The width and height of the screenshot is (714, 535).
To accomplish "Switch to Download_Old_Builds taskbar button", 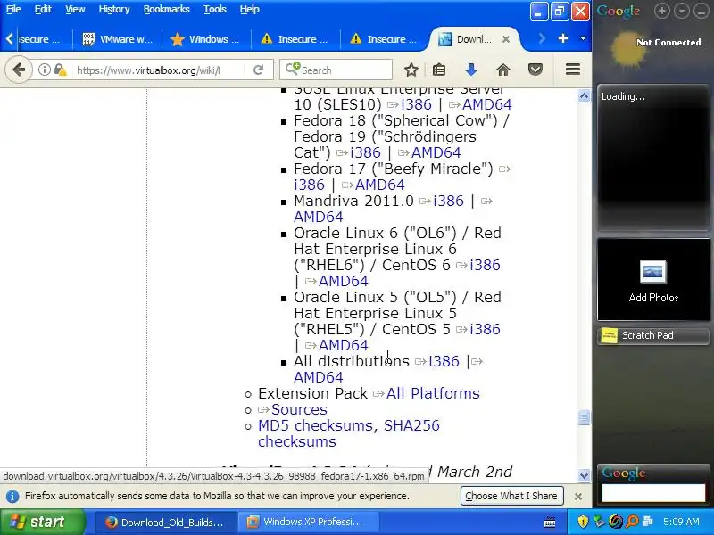I will coord(166,522).
